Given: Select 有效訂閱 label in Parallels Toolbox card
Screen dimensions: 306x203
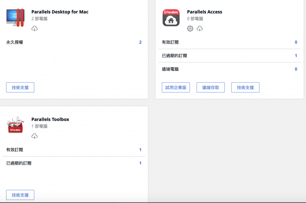Looking at the screenshot, I should [x=14, y=149].
